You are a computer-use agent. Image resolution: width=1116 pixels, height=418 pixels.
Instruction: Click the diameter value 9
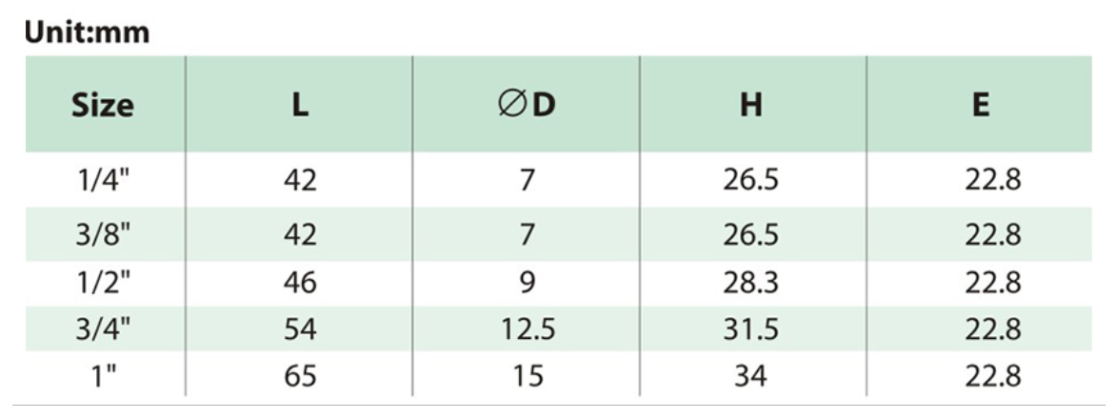[x=527, y=283]
